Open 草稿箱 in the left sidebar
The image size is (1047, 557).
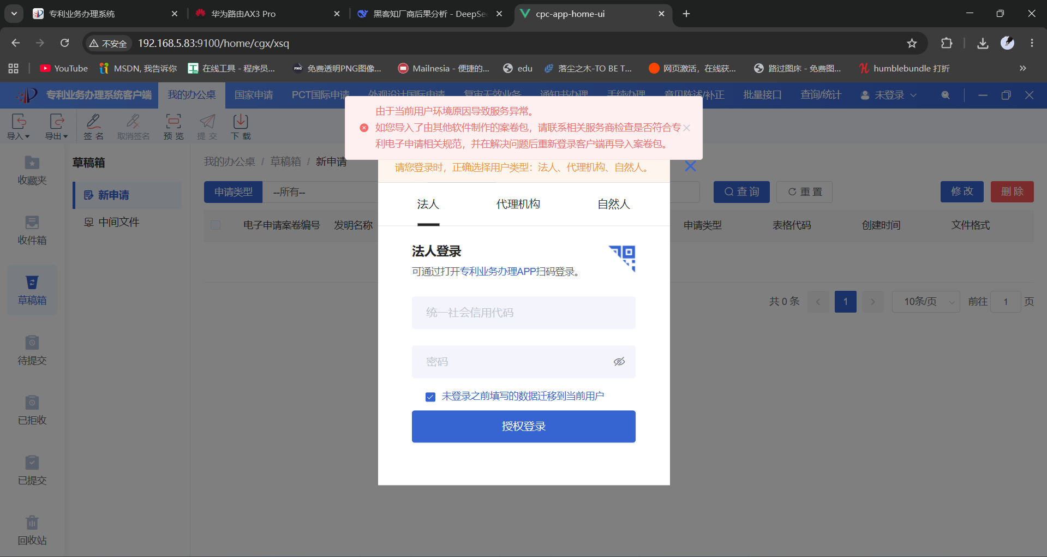[32, 290]
